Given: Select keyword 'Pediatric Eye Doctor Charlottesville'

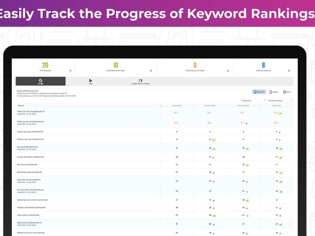Looking at the screenshot, I should click(x=31, y=233).
